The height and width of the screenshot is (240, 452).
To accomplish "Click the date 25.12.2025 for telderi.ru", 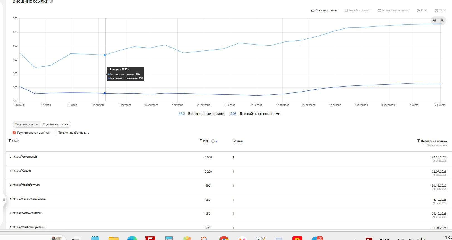I will (439, 214).
